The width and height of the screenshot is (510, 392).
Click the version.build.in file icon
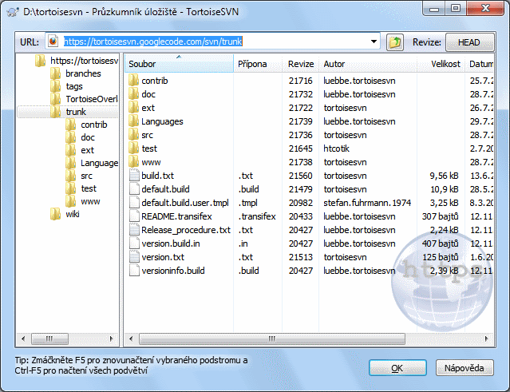134,244
